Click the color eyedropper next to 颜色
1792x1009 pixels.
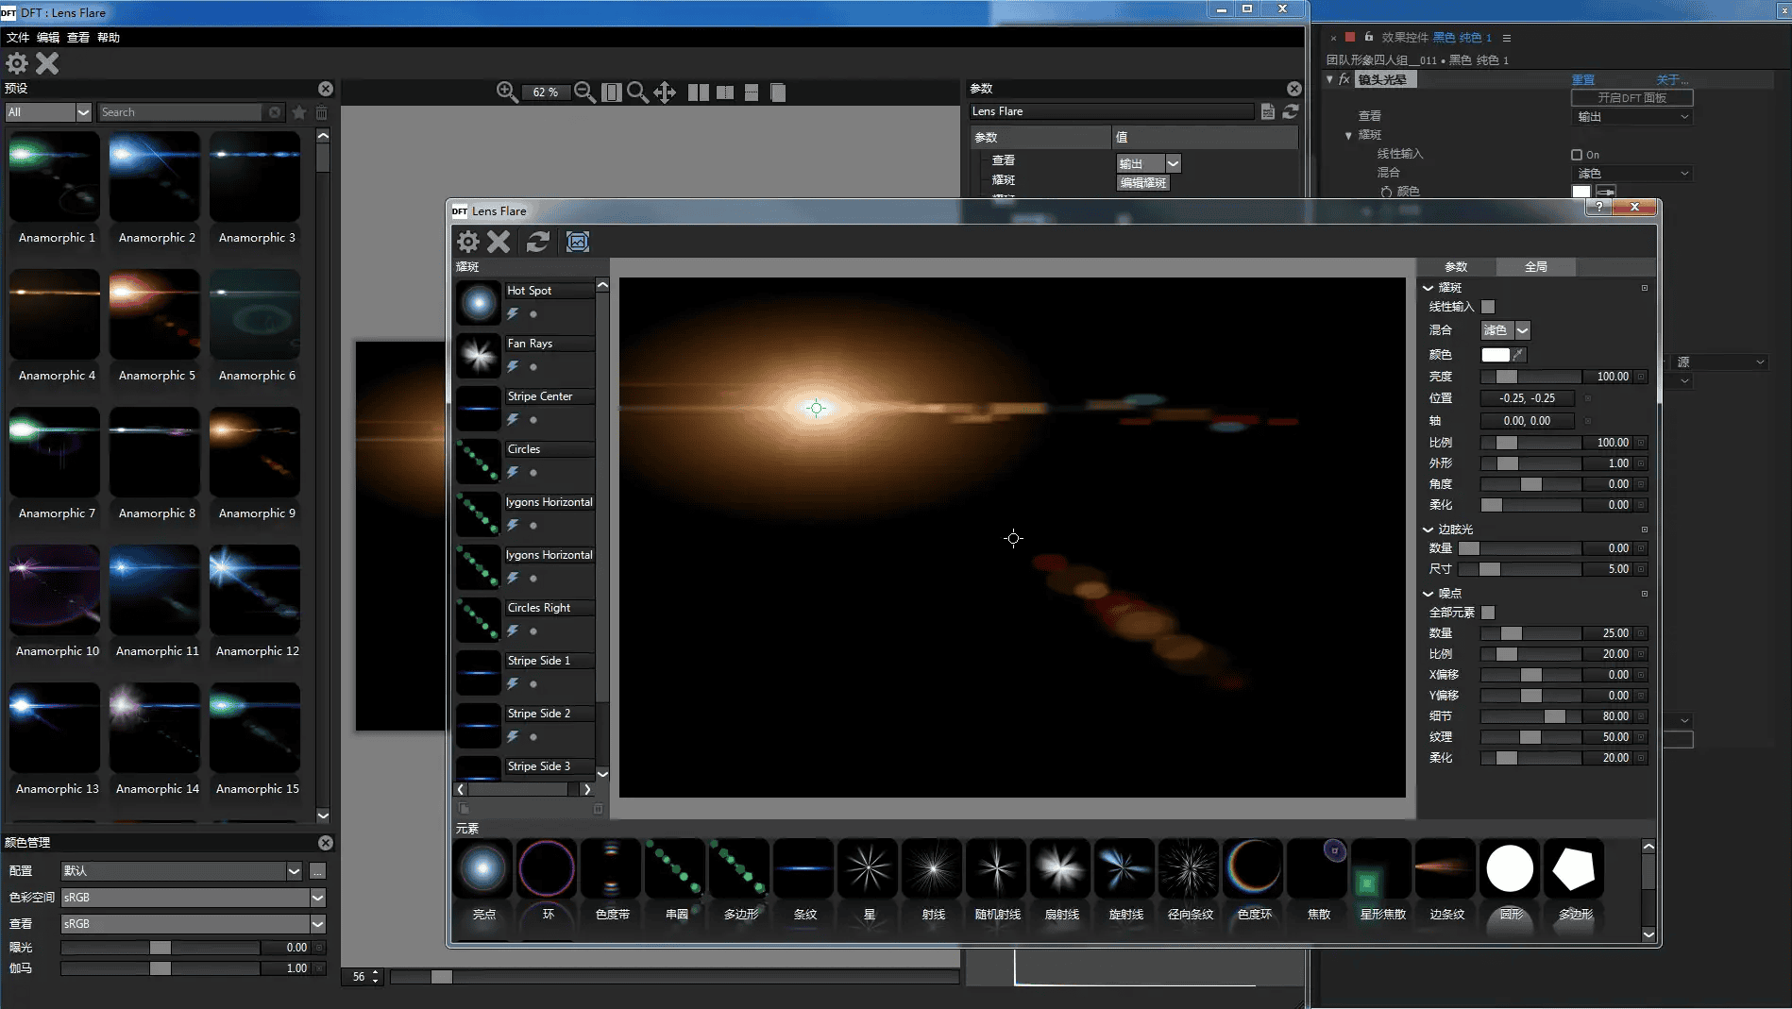point(1518,355)
